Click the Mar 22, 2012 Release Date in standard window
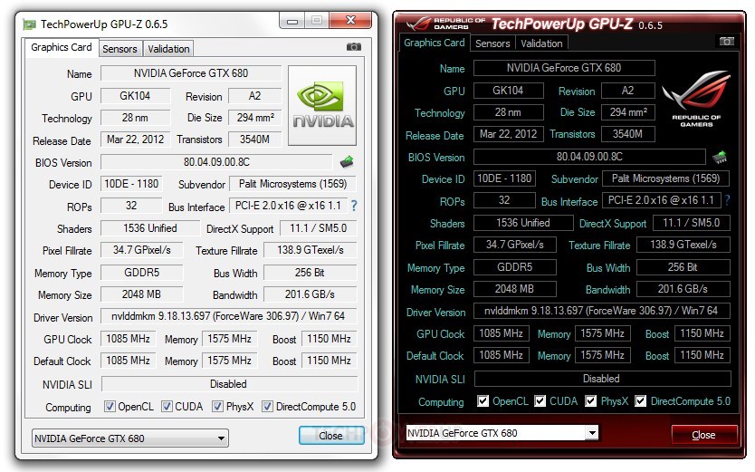Viewport: 755px width, 472px height. (135, 140)
